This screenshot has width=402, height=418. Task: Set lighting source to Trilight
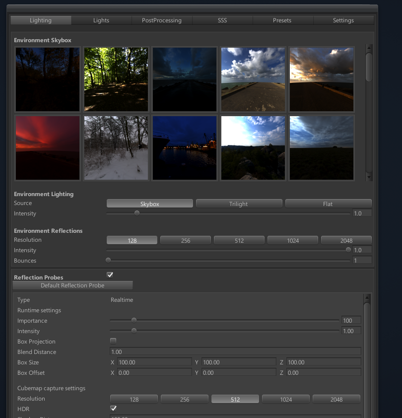tap(239, 204)
